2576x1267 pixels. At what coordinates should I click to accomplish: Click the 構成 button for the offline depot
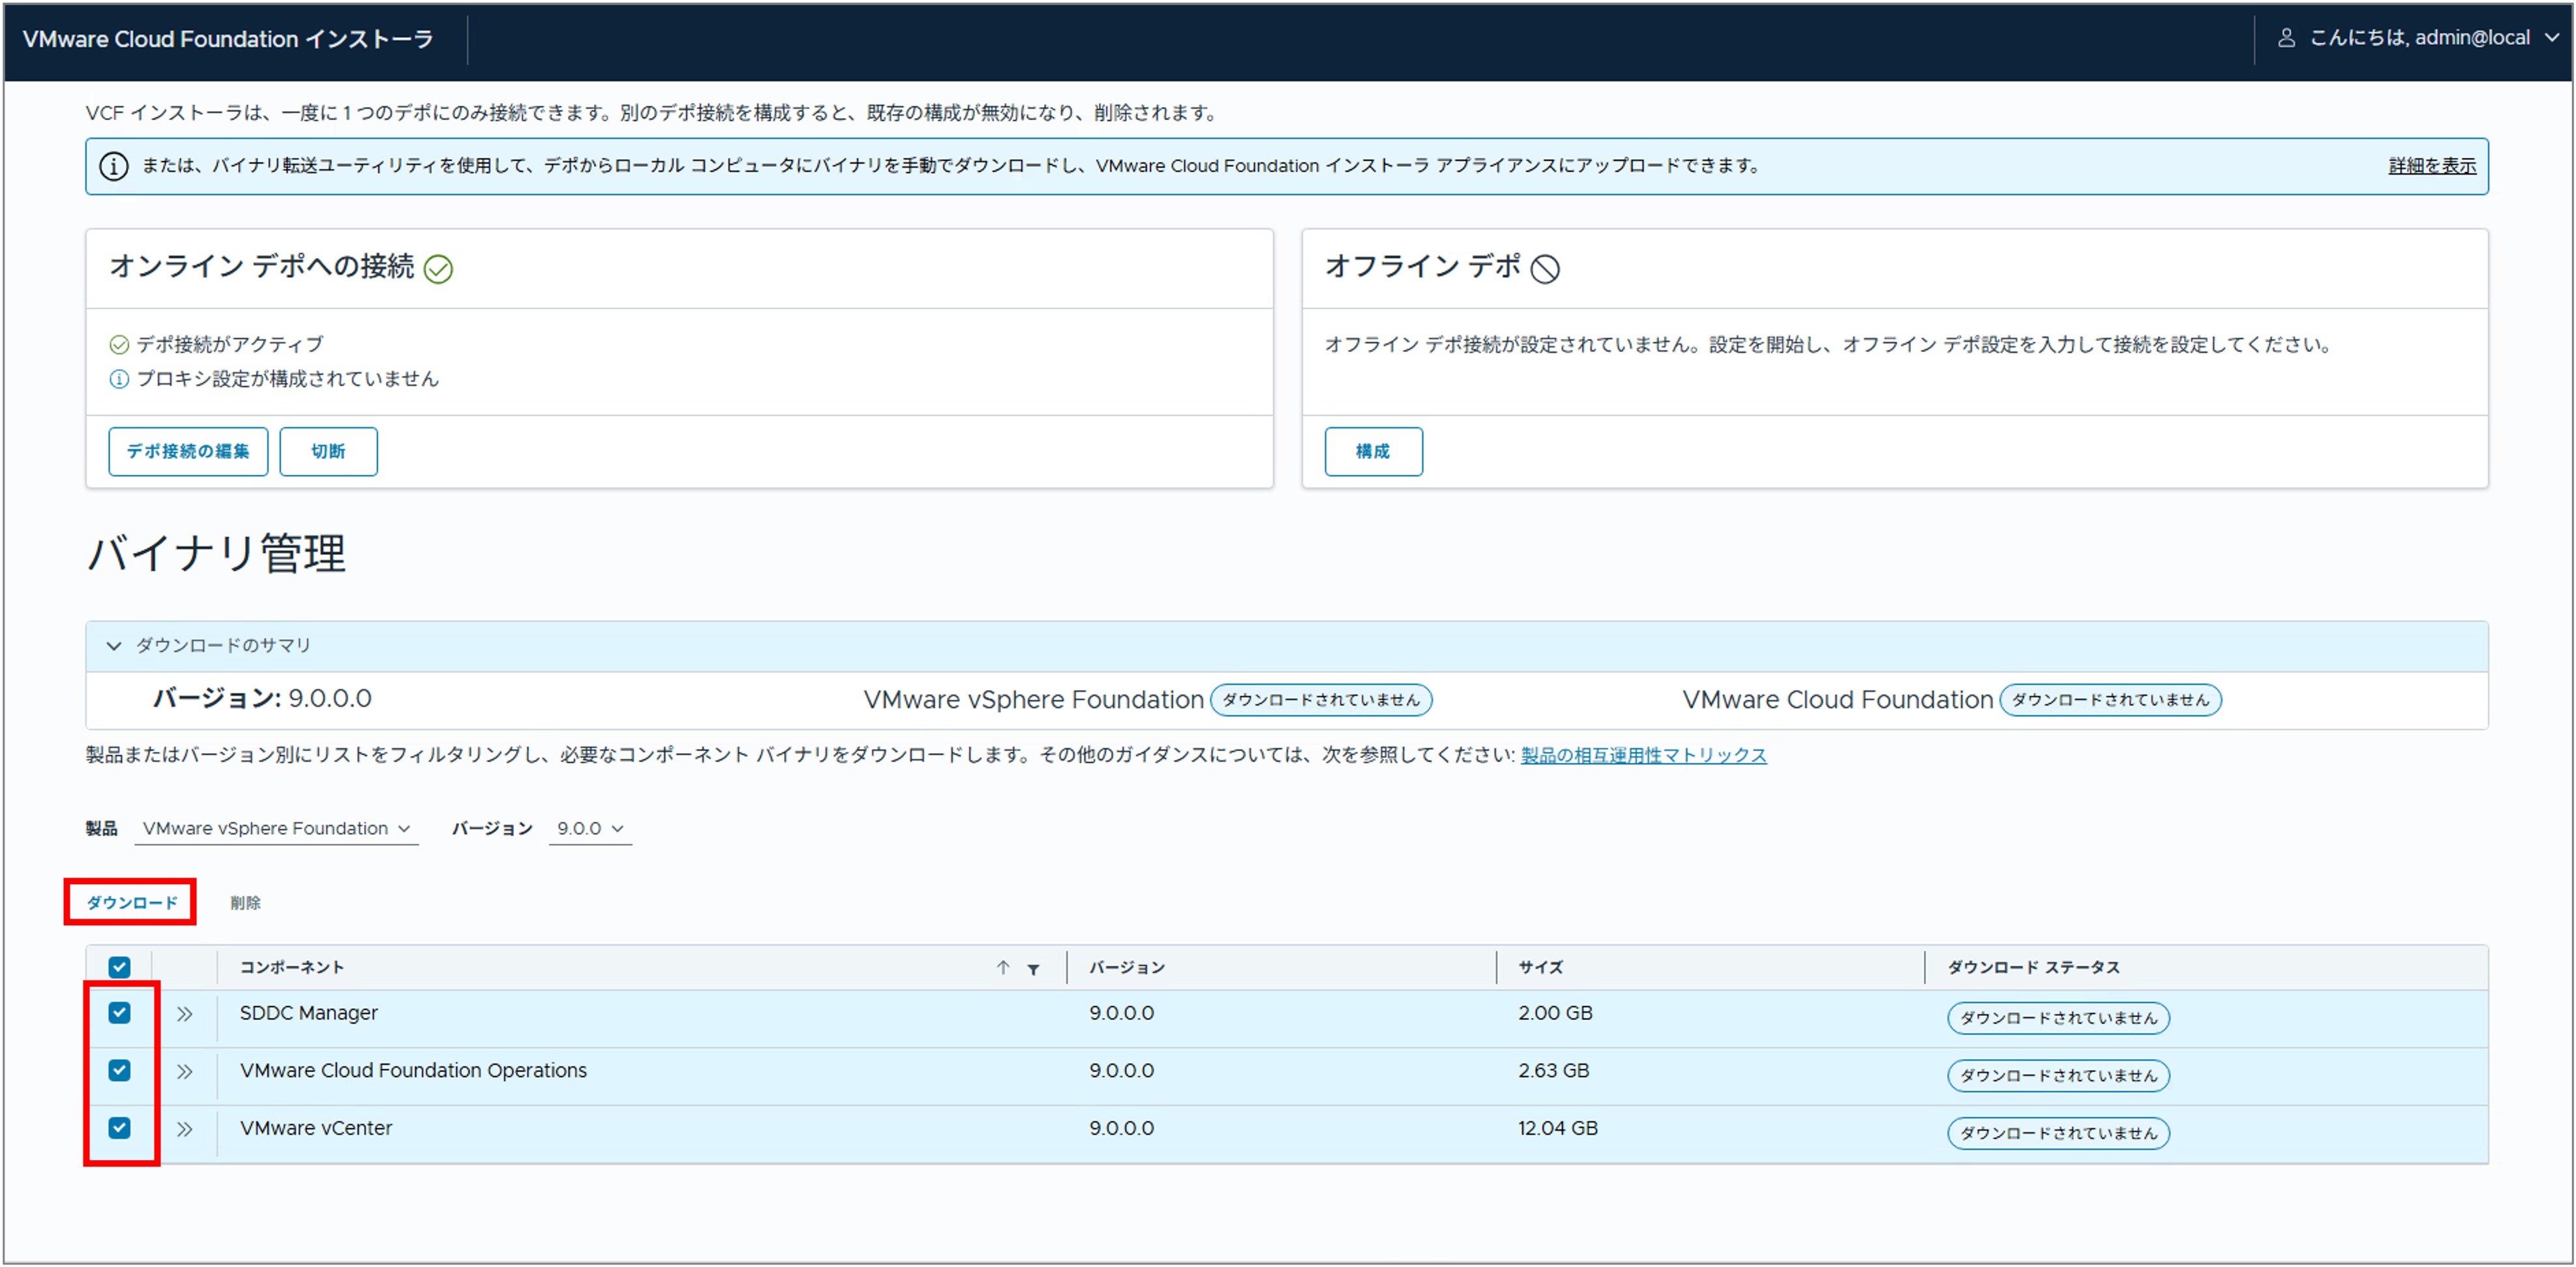(1373, 452)
